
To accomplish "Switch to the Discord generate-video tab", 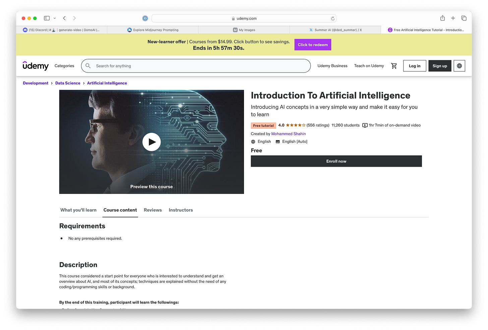I will (62, 30).
